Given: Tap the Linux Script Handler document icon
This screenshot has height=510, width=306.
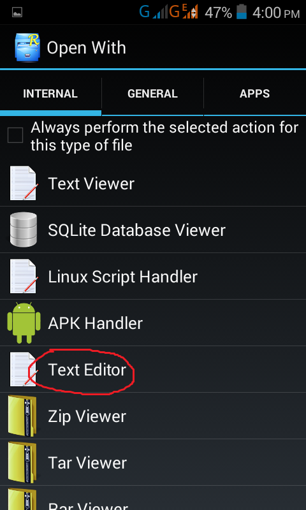Looking at the screenshot, I should (x=24, y=276).
